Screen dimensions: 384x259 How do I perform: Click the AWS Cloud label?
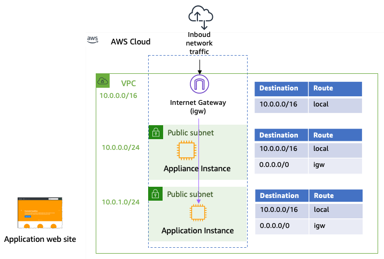pos(130,42)
